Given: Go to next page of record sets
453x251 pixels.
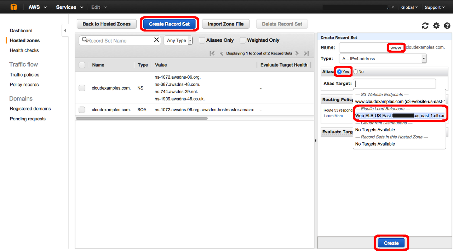Looking at the screenshot, I should tap(297, 53).
